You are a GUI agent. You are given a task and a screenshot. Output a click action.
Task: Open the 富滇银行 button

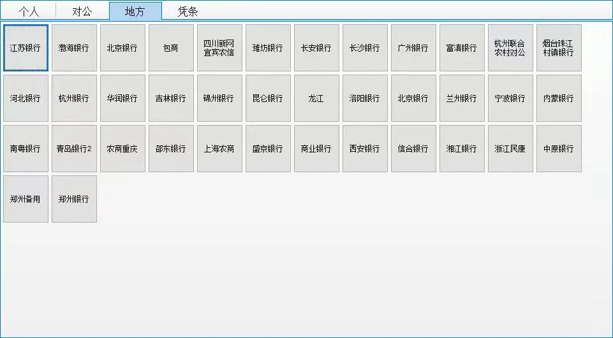click(462, 48)
